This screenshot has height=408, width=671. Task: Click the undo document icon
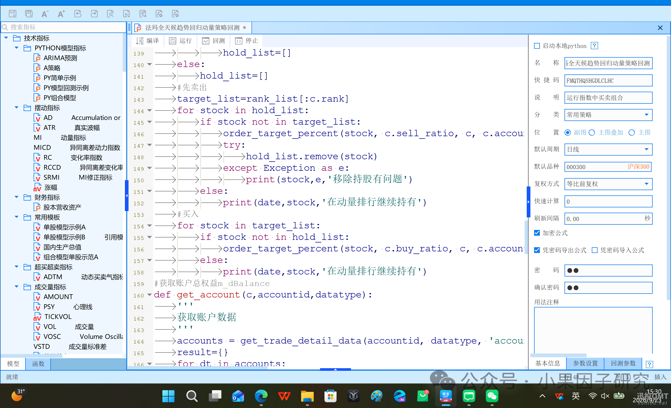pos(78,14)
